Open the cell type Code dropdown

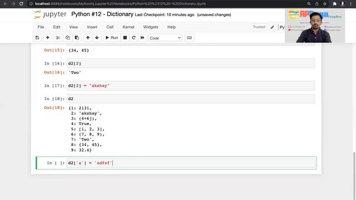point(165,38)
